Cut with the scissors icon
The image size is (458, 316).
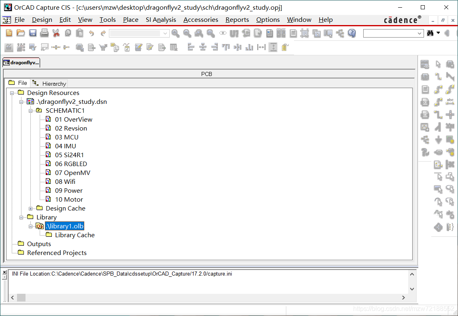click(56, 33)
